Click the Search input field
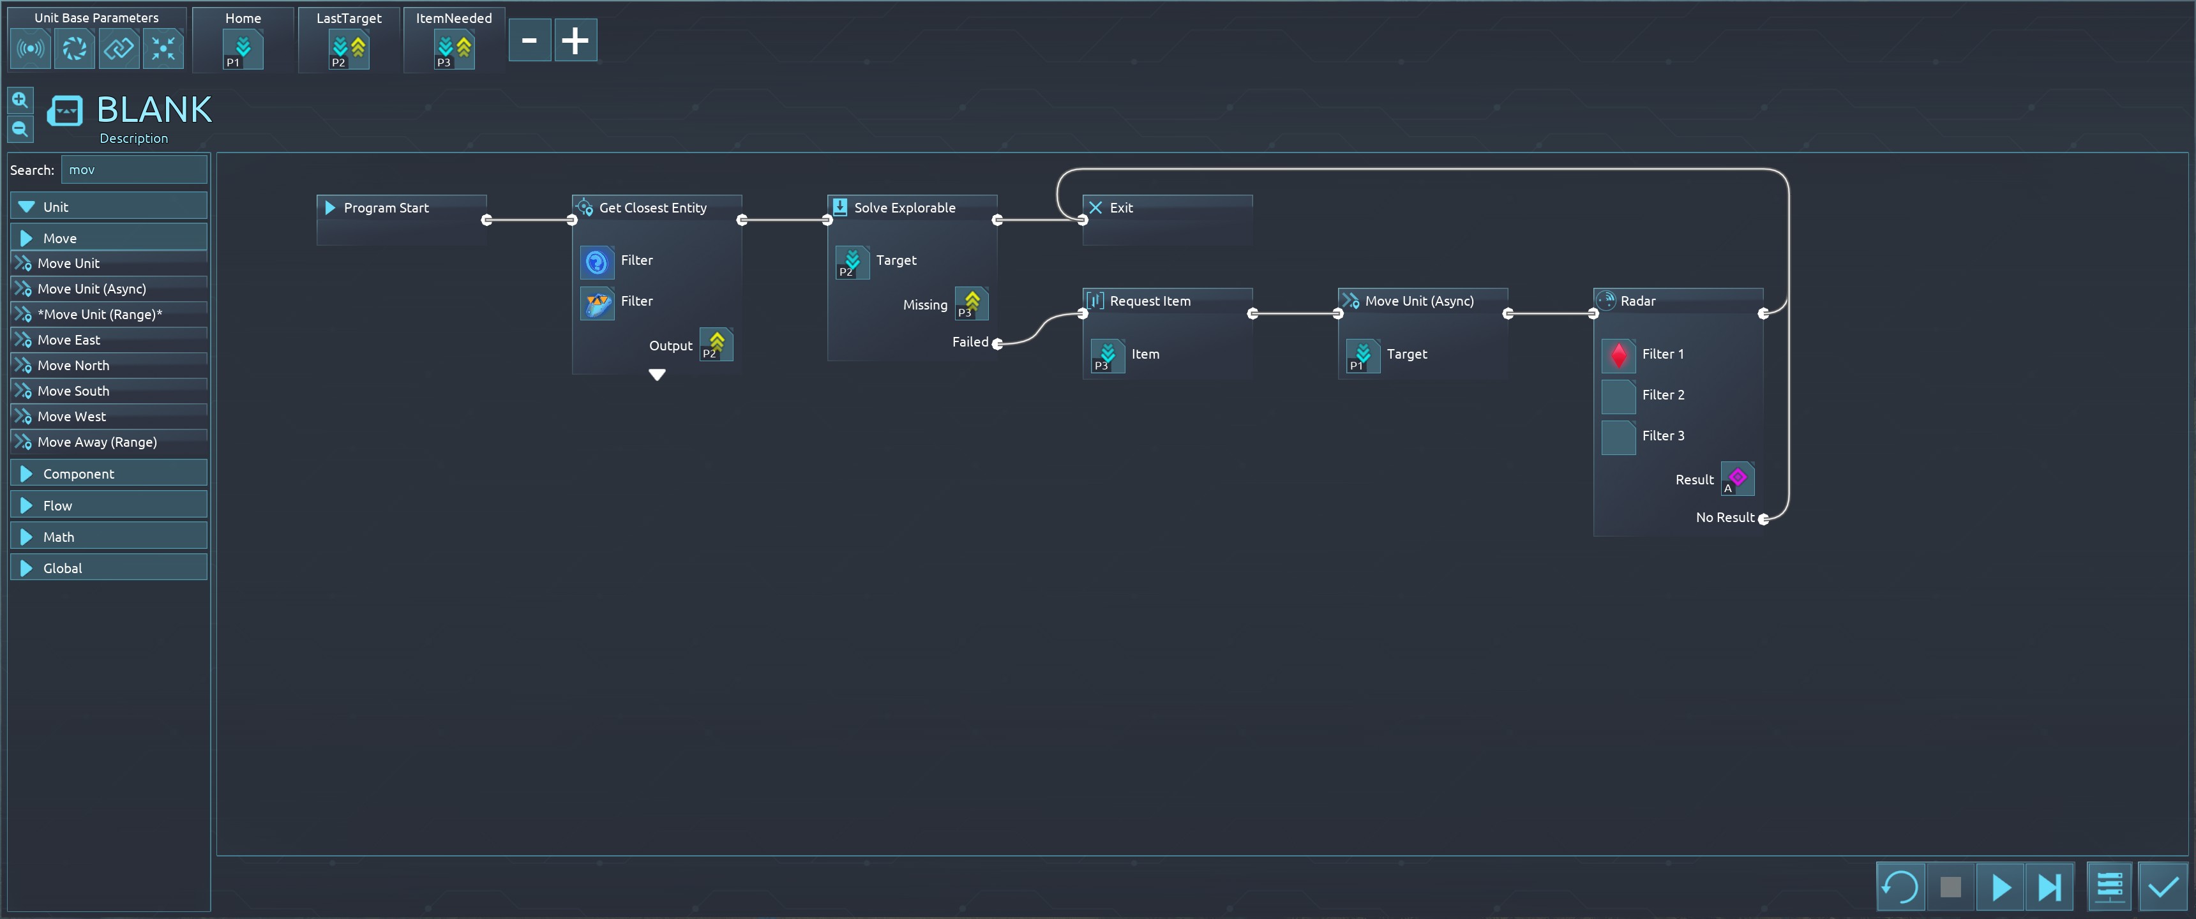Image resolution: width=2196 pixels, height=919 pixels. point(134,170)
